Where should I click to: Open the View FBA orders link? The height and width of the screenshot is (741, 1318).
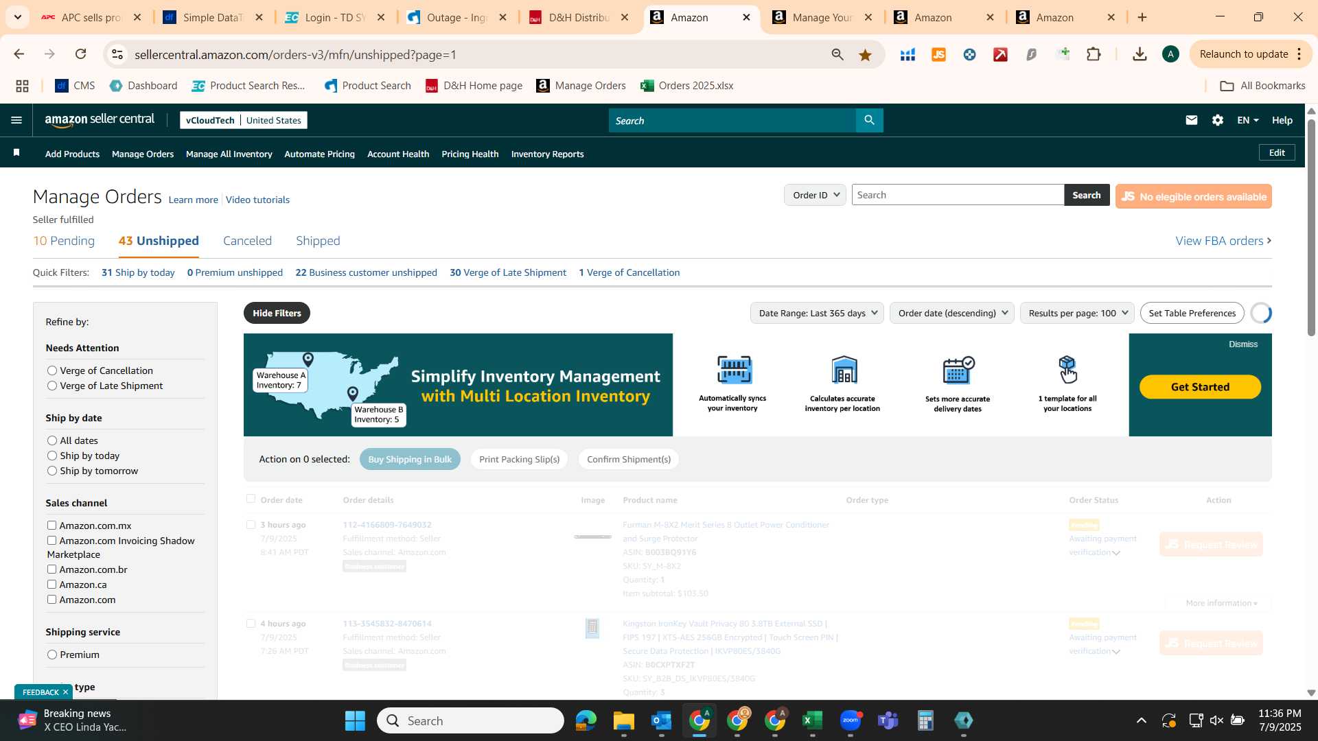(1223, 241)
